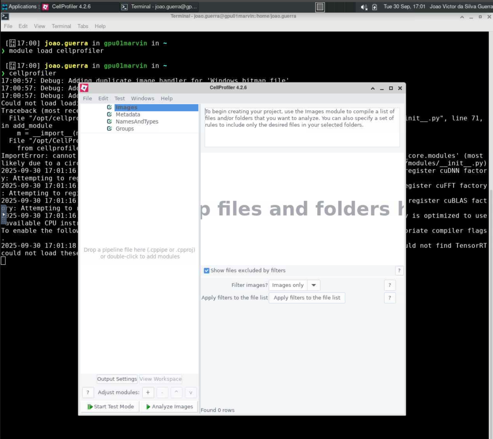
Task: Click the down arrow to move module down
Action: point(190,392)
